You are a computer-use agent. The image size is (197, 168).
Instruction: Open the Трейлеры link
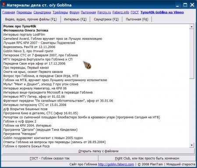[60, 12]
